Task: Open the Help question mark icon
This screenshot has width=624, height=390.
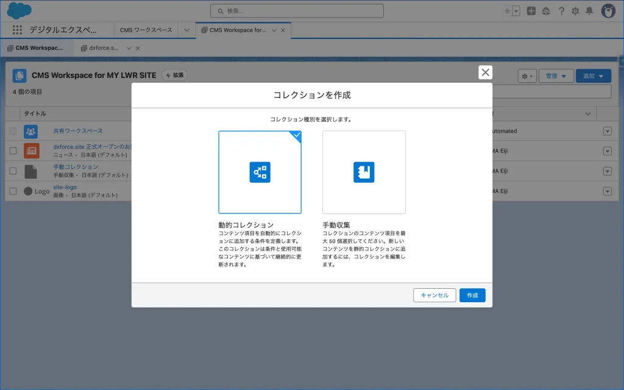Action: [561, 11]
